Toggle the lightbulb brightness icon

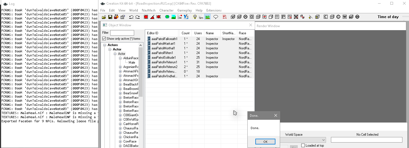(195, 17)
